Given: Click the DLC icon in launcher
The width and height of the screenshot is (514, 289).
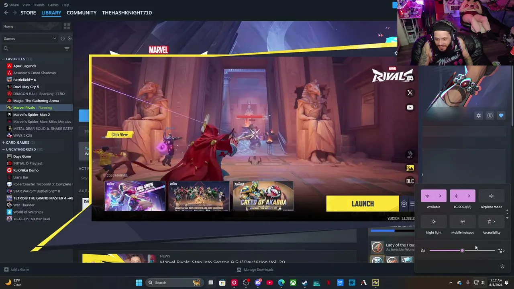Looking at the screenshot, I should (x=410, y=181).
